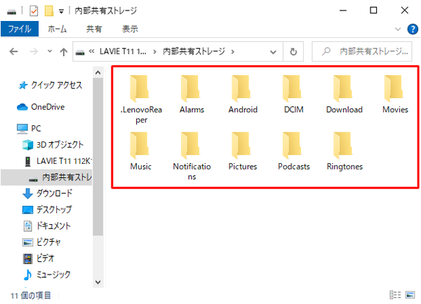Expand chevron after 内部共有ストレージ breadcrumb
Image resolution: width=421 pixels, height=304 pixels.
click(233, 51)
